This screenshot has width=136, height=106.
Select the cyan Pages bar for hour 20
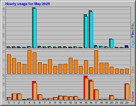(x=112, y=43)
